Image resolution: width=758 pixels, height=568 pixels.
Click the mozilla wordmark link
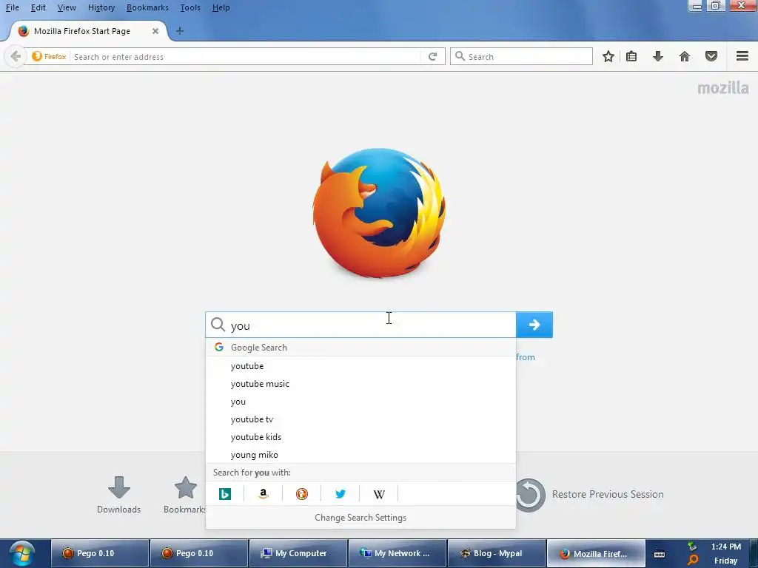pyautogui.click(x=723, y=88)
